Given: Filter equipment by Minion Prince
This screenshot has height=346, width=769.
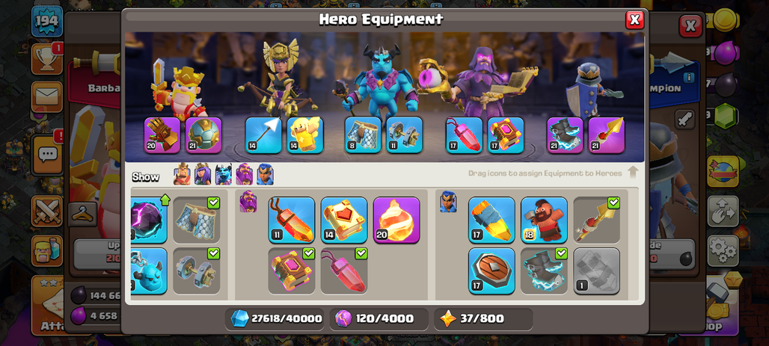Looking at the screenshot, I should click(x=223, y=174).
